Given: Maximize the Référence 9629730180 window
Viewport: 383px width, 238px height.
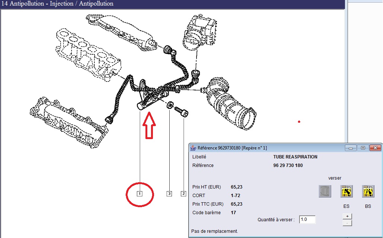Looking at the screenshot, I should [x=362, y=148].
